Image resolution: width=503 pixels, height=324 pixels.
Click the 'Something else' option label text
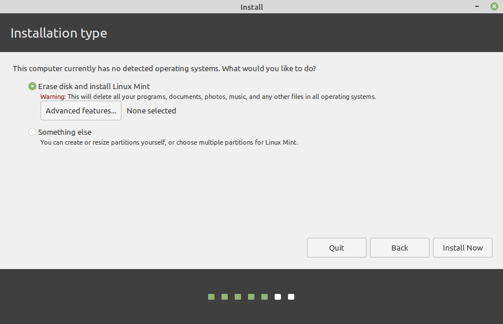(x=65, y=132)
